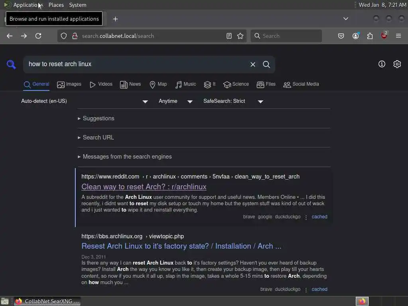Image resolution: width=408 pixels, height=306 pixels.
Task: Click 'google' engine label on reddit result
Action: click(x=265, y=217)
